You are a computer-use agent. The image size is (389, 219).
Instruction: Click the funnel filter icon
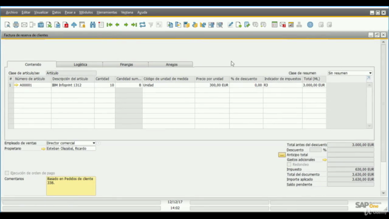point(151,24)
